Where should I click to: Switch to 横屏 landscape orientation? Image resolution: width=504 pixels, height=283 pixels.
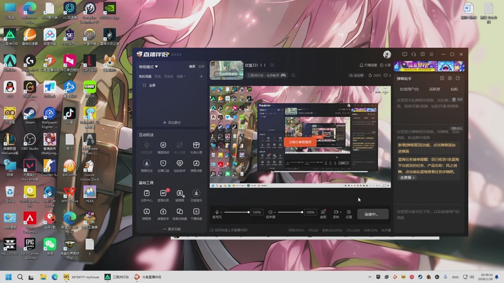pos(192,67)
